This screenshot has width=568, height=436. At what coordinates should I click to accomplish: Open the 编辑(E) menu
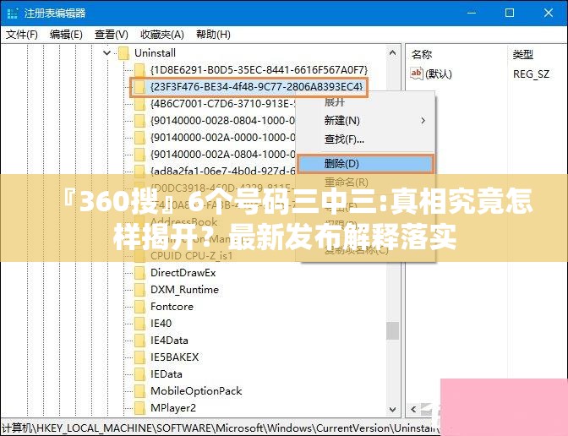[x=66, y=35]
